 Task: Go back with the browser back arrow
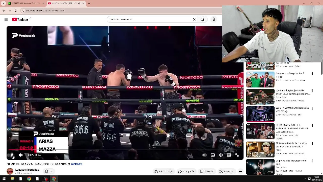point(4,11)
